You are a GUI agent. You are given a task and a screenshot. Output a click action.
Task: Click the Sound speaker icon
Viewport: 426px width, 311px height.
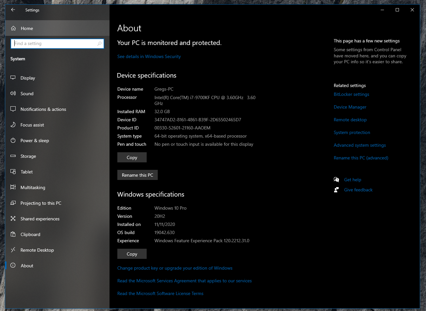(13, 93)
